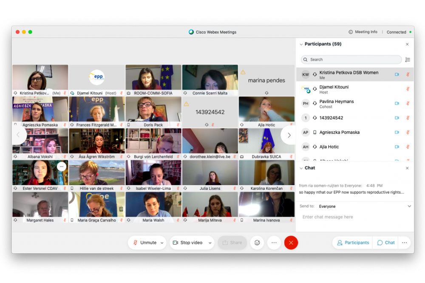The width and height of the screenshot is (425, 283).
Task: Click the video icon for Pavlina Heymans
Action: [397, 103]
